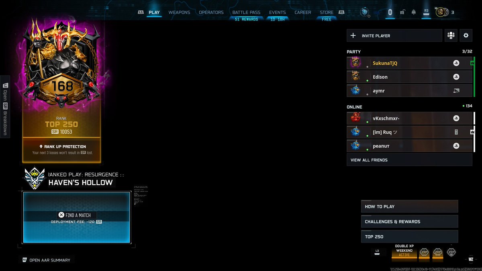The height and width of the screenshot is (271, 482).
Task: Click the Haven's Hollow mode title
Action: [81, 183]
